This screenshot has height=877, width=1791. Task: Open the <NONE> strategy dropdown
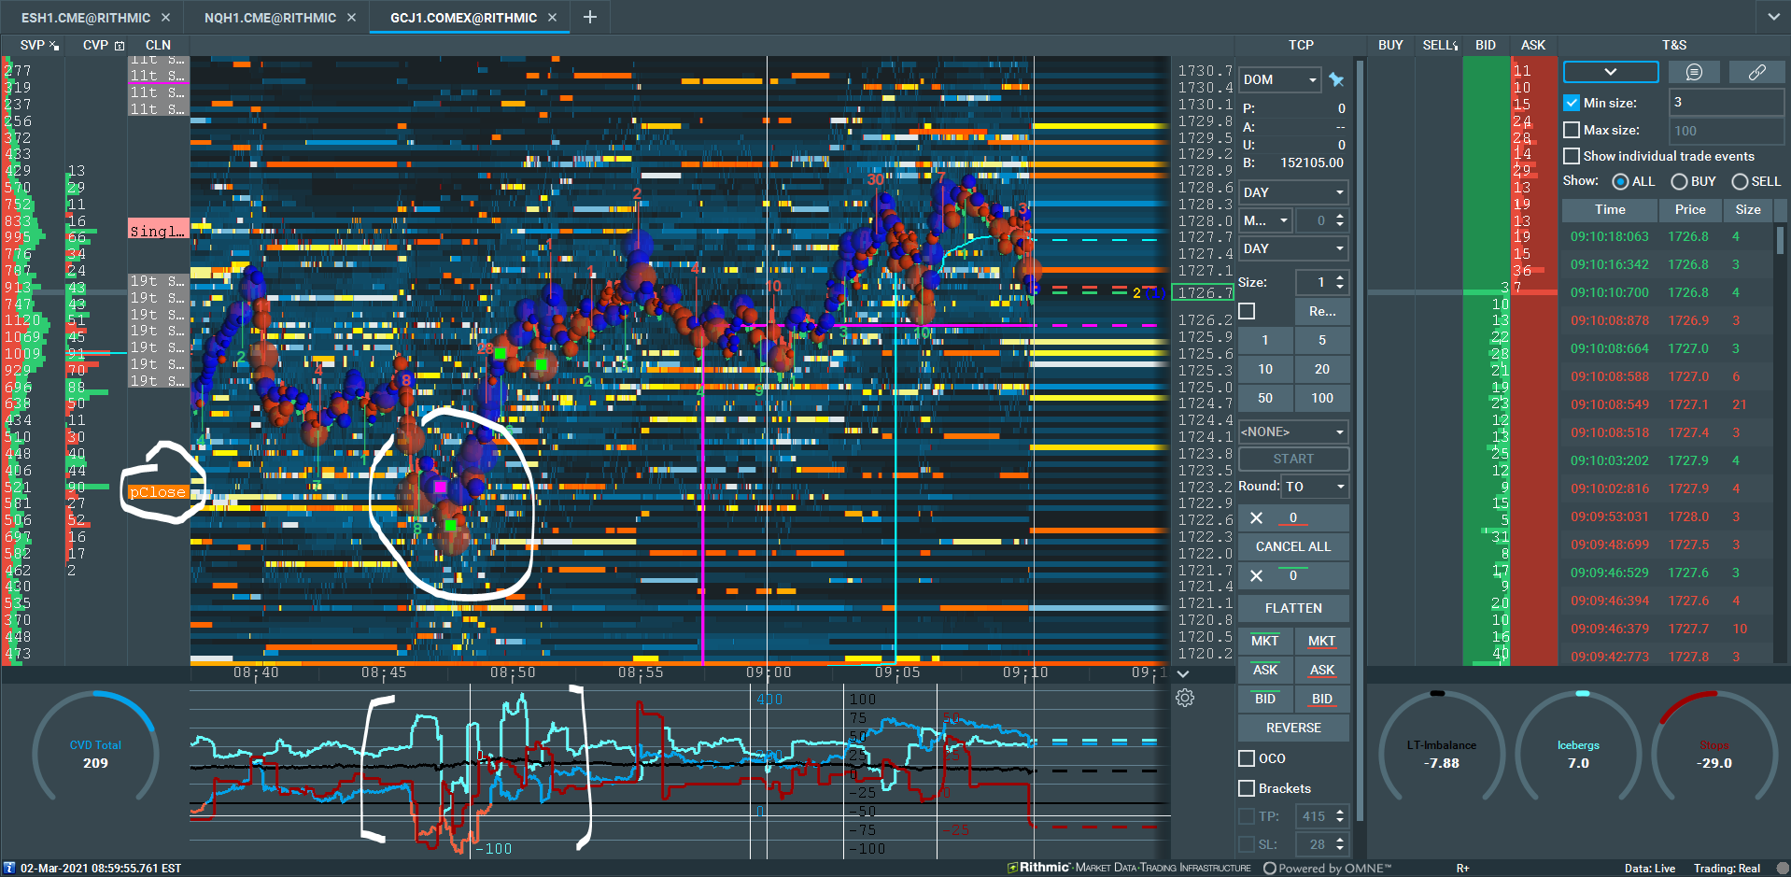[1293, 431]
